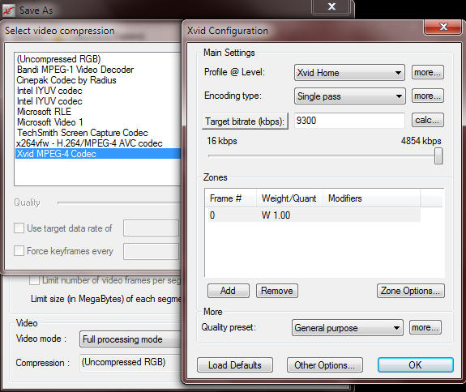The width and height of the screenshot is (466, 392).
Task: Click the Target bitrate (kbps) toggle button
Action: point(245,121)
